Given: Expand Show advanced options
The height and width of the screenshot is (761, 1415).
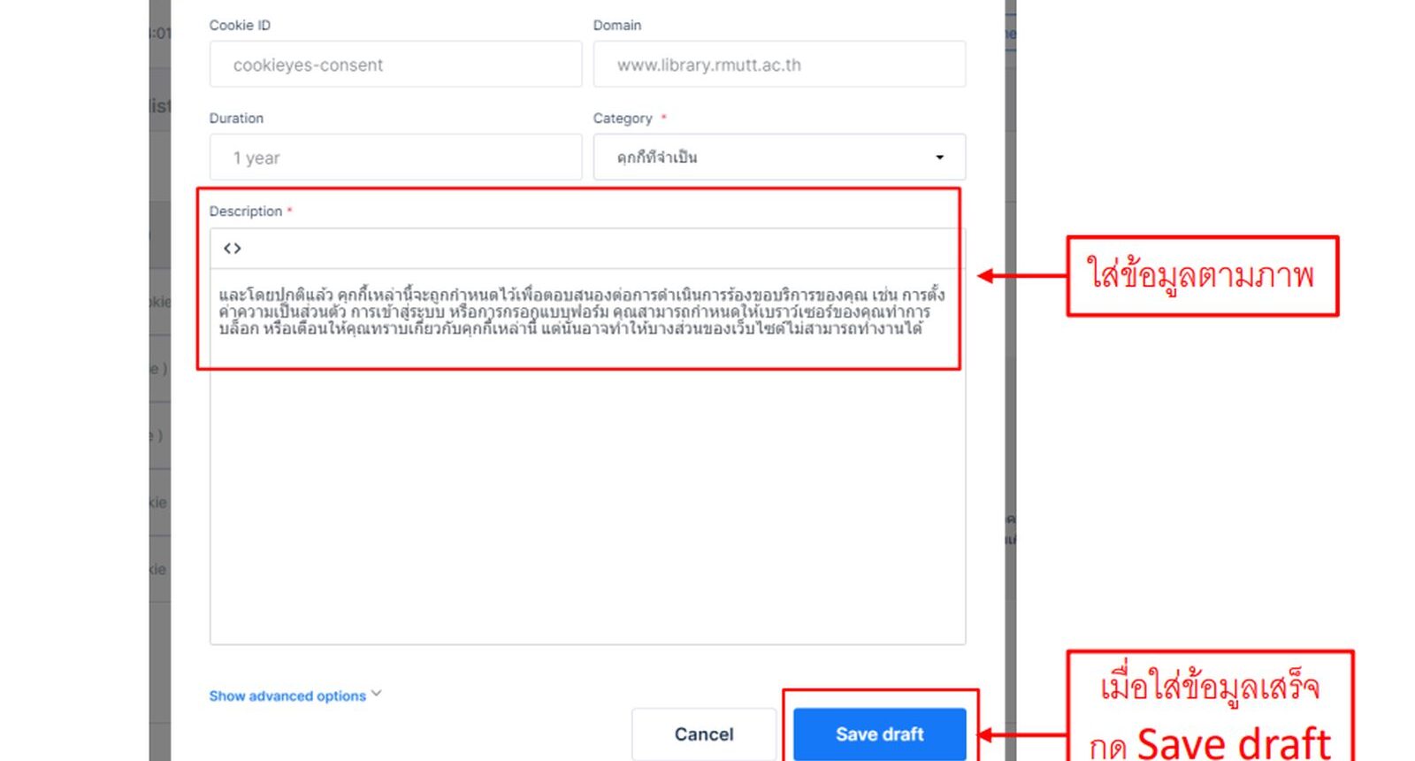Looking at the screenshot, I should (x=287, y=696).
